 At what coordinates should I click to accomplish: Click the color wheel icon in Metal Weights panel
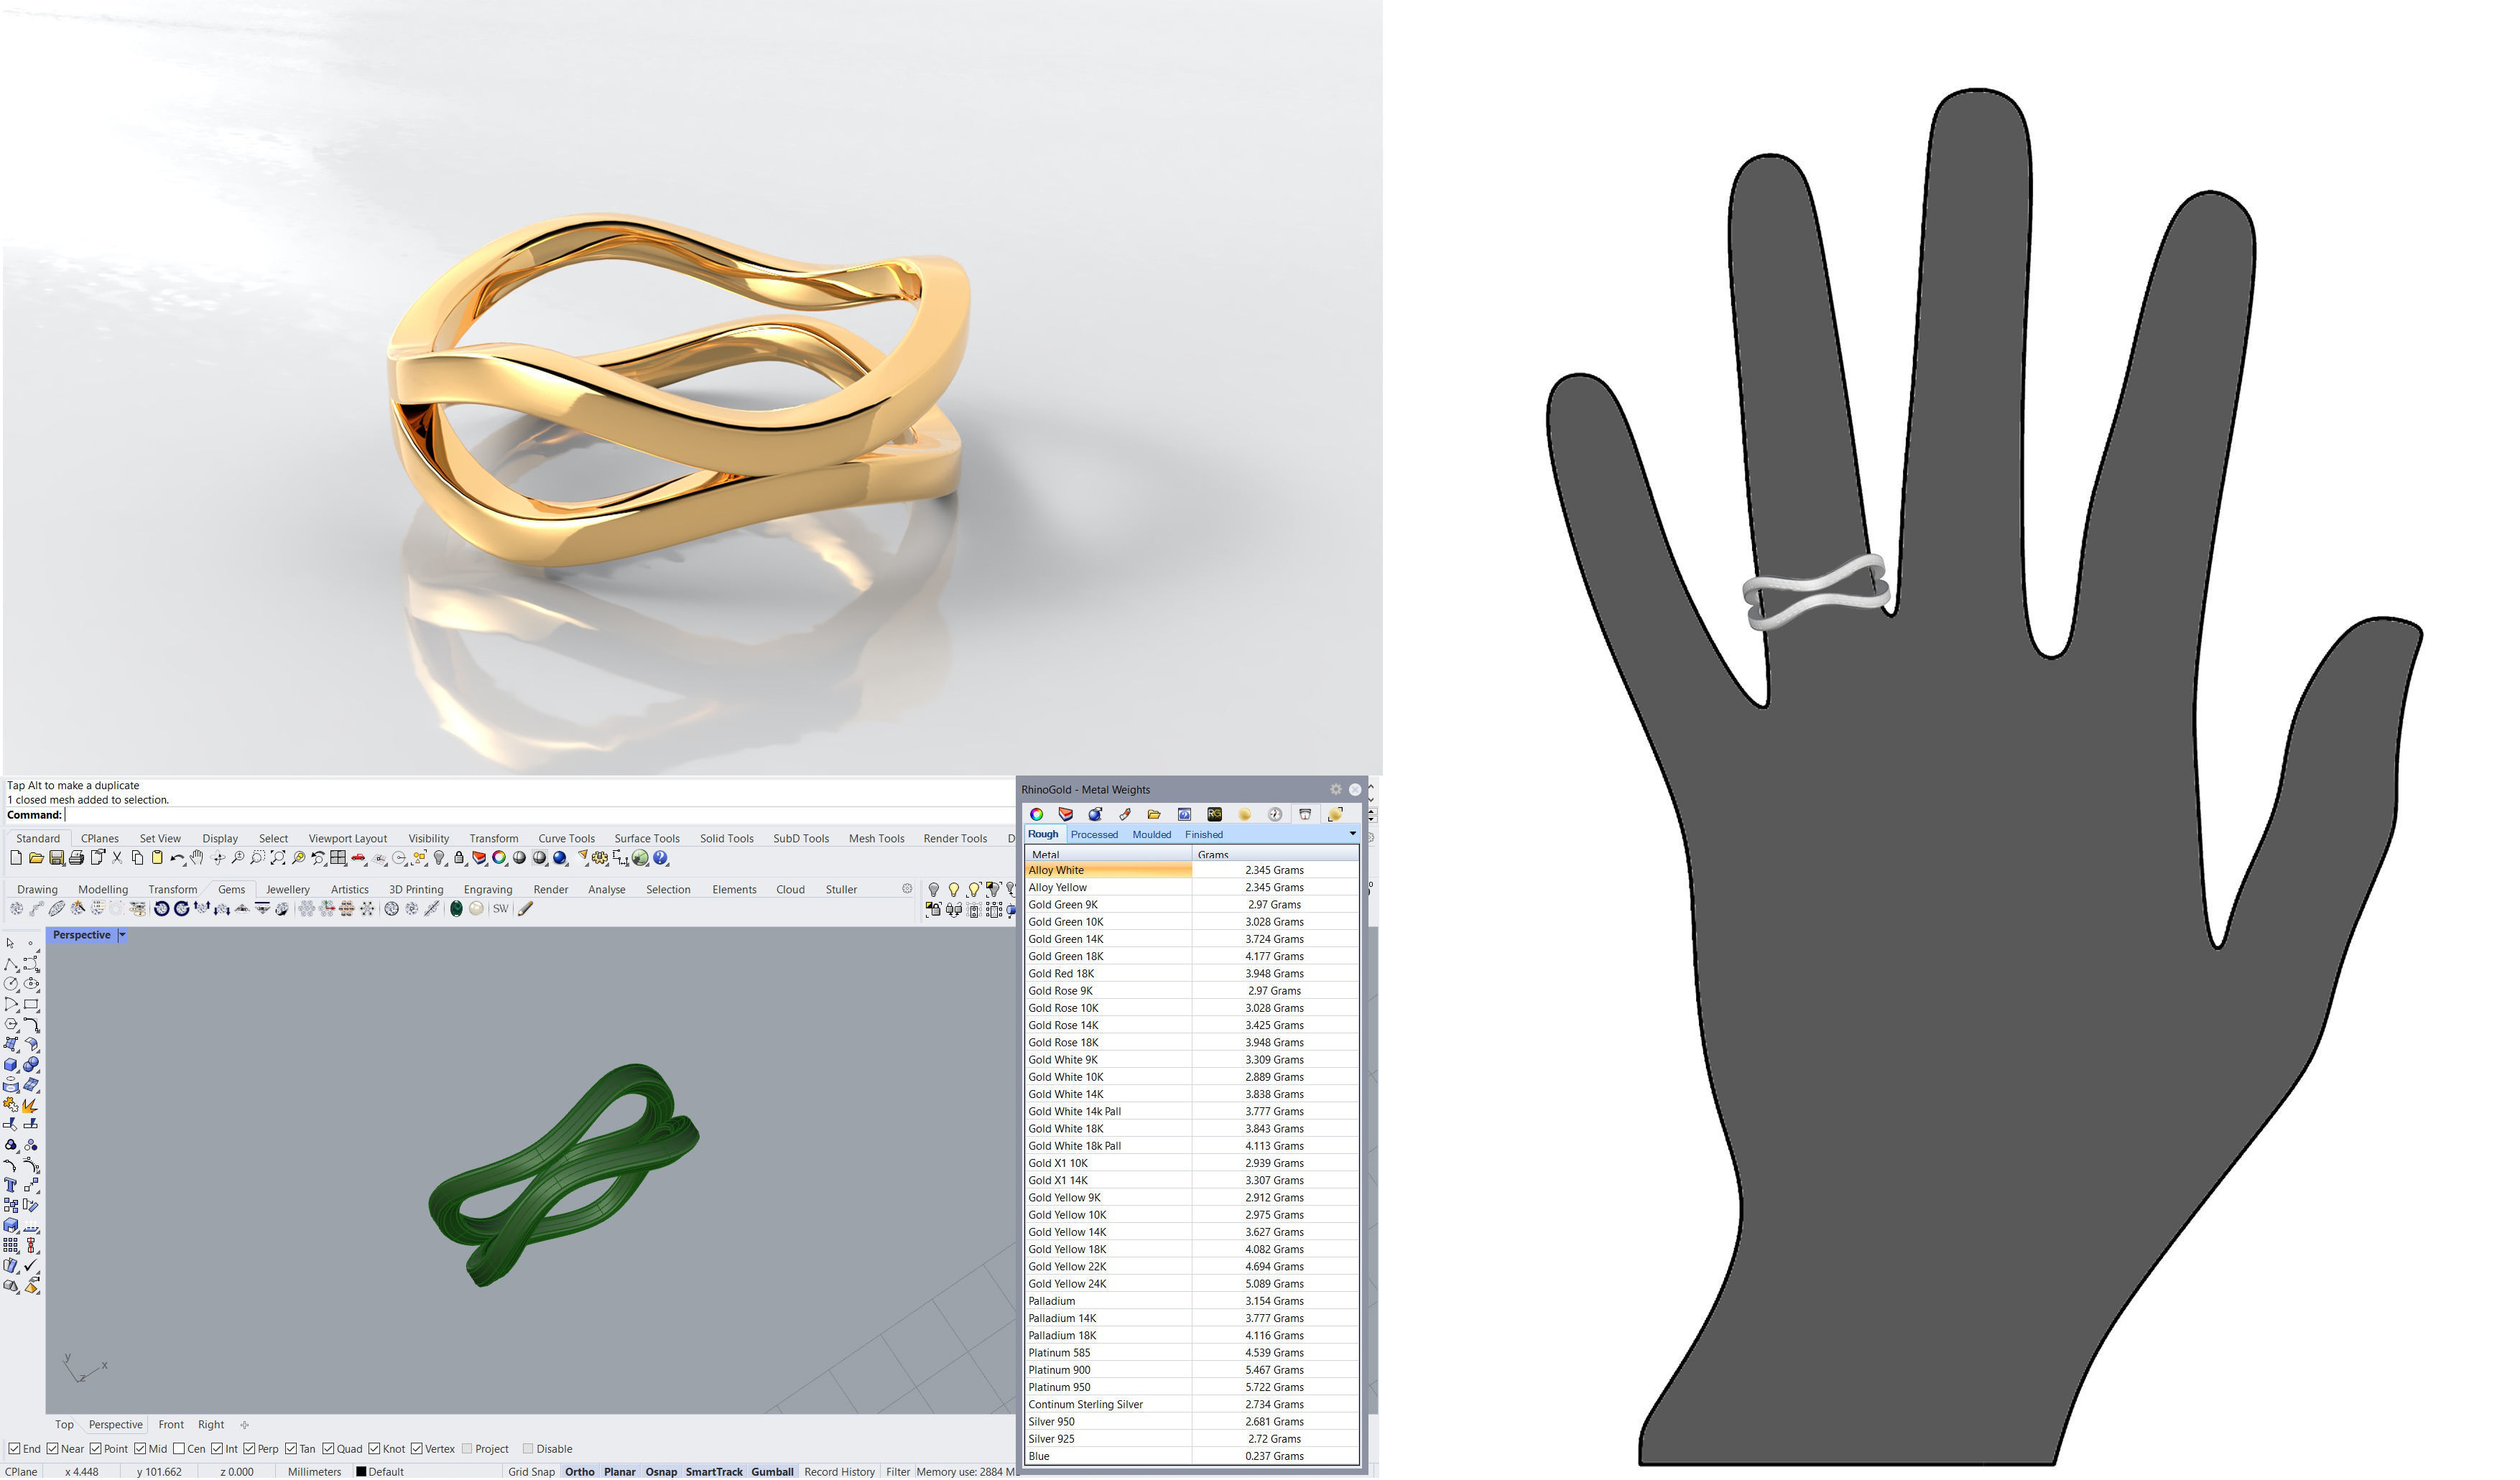1037,814
